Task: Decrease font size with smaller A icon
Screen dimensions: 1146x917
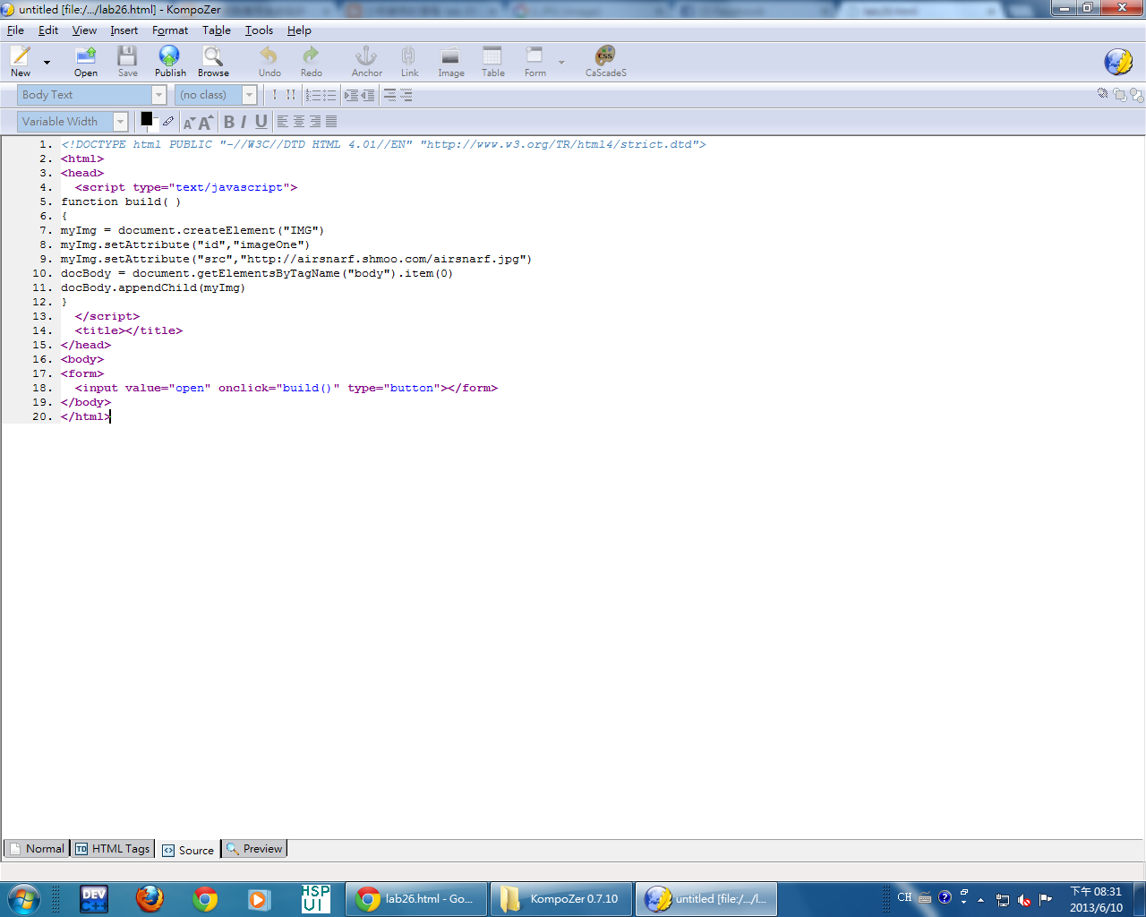Action: [188, 123]
